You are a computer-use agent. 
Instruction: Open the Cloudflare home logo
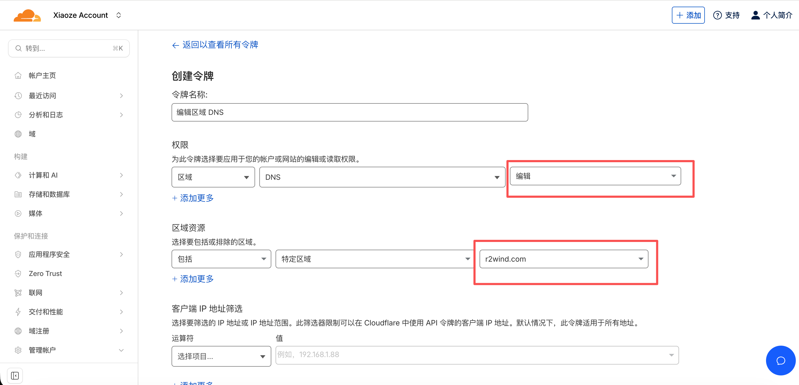pos(27,15)
